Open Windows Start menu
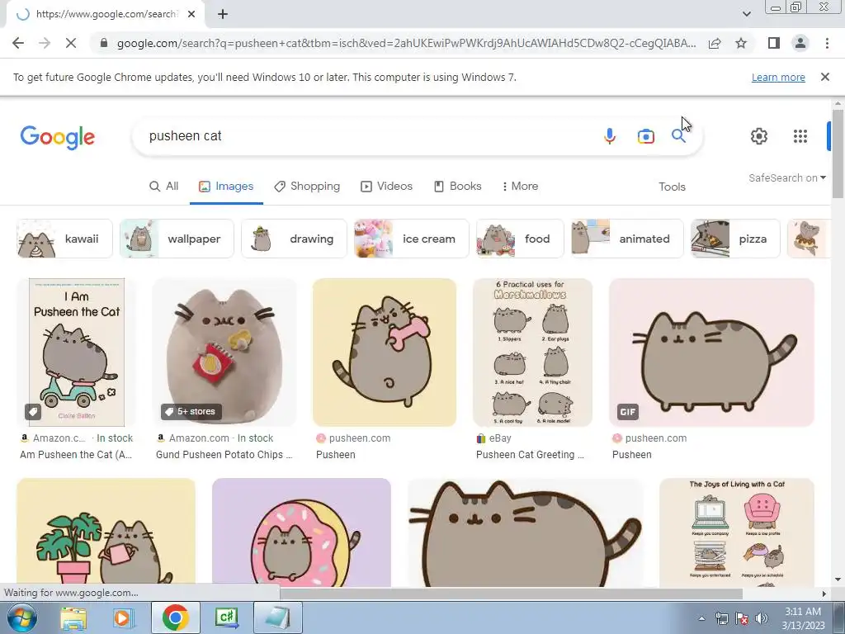The width and height of the screenshot is (845, 634). coord(22,617)
